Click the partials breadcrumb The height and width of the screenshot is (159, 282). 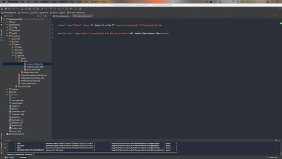[x=44, y=13]
